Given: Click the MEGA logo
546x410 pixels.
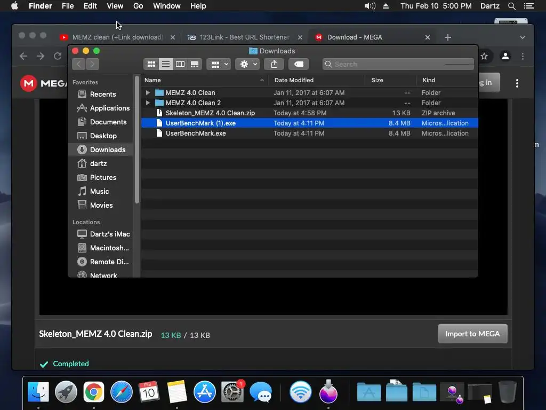Looking at the screenshot, I should click(x=44, y=83).
